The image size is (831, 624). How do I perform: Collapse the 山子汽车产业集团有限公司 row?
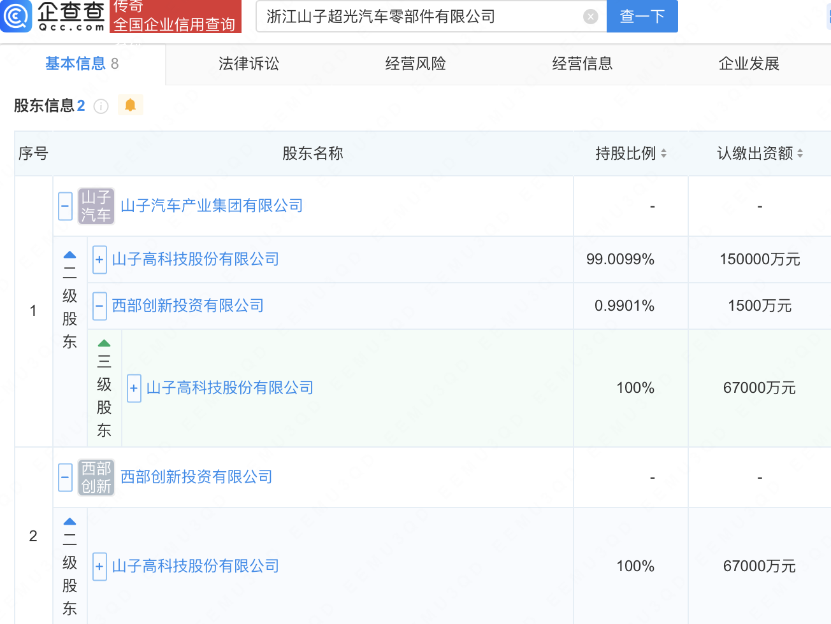click(65, 206)
